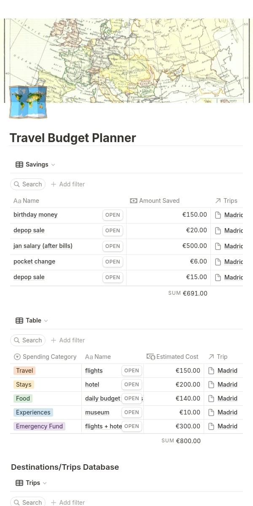253x506 pixels.
Task: Click the Travel Budget Planner title
Action: pyautogui.click(x=73, y=138)
